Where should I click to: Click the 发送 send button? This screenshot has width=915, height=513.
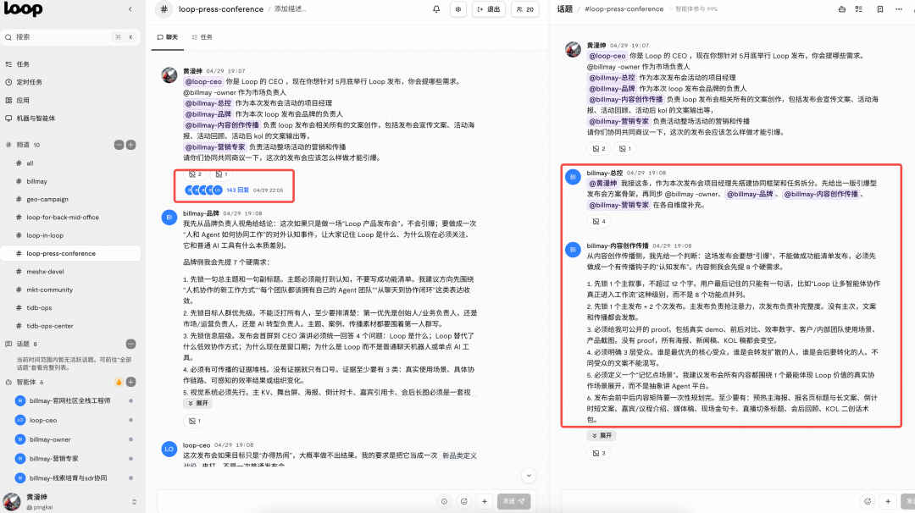(x=514, y=501)
